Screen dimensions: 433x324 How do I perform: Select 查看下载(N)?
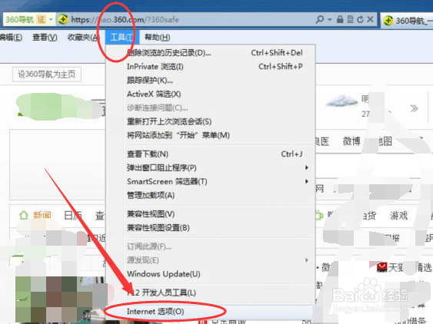pos(210,154)
